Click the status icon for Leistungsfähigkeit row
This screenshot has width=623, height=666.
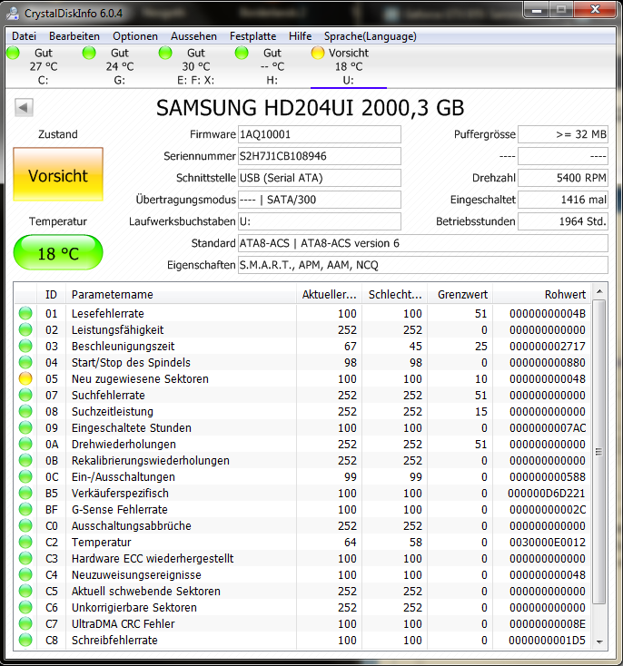pyautogui.click(x=25, y=329)
